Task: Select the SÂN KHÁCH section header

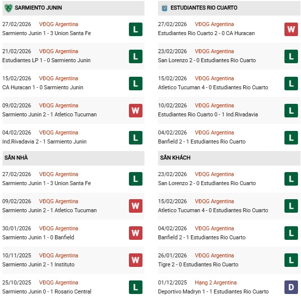Action: click(175, 158)
